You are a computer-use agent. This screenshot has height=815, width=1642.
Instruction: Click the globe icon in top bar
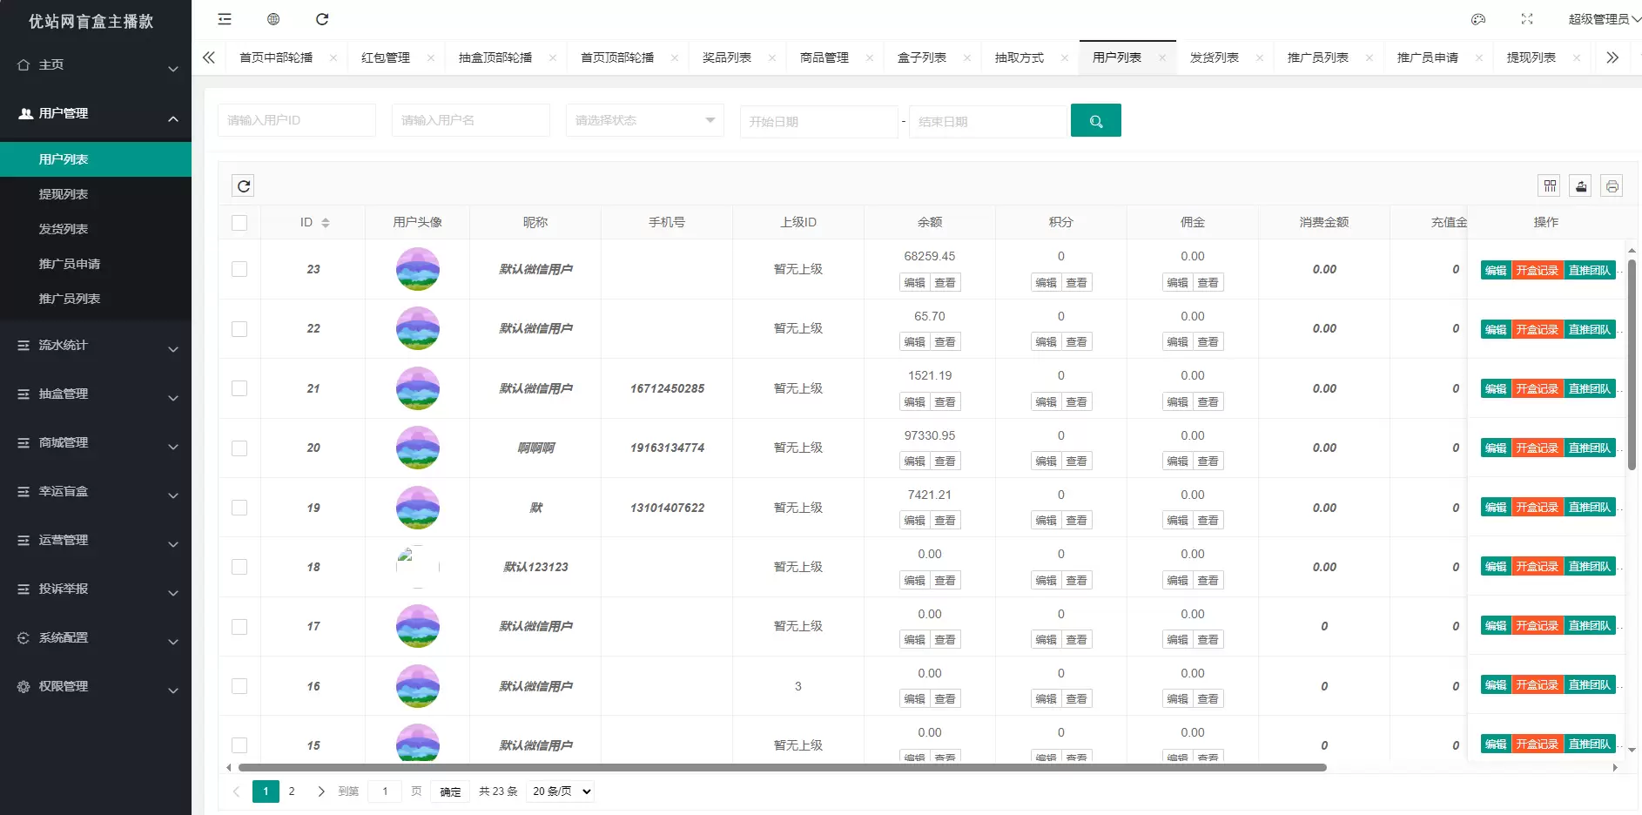[x=273, y=19]
